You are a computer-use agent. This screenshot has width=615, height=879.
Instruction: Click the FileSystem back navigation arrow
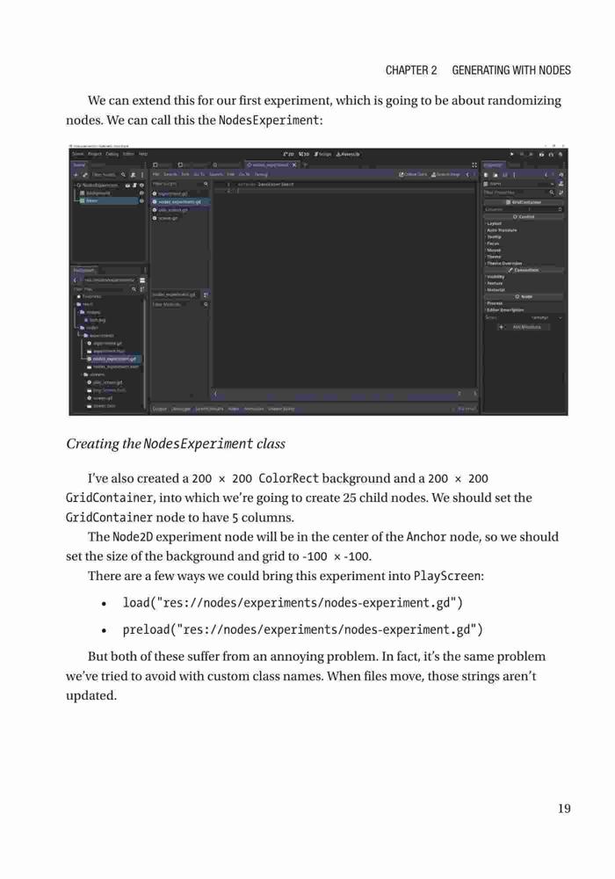tap(75, 280)
